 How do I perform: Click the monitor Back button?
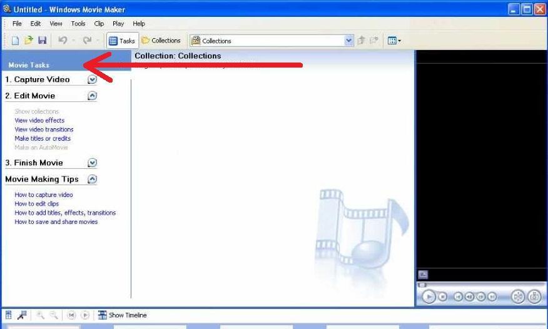(458, 297)
